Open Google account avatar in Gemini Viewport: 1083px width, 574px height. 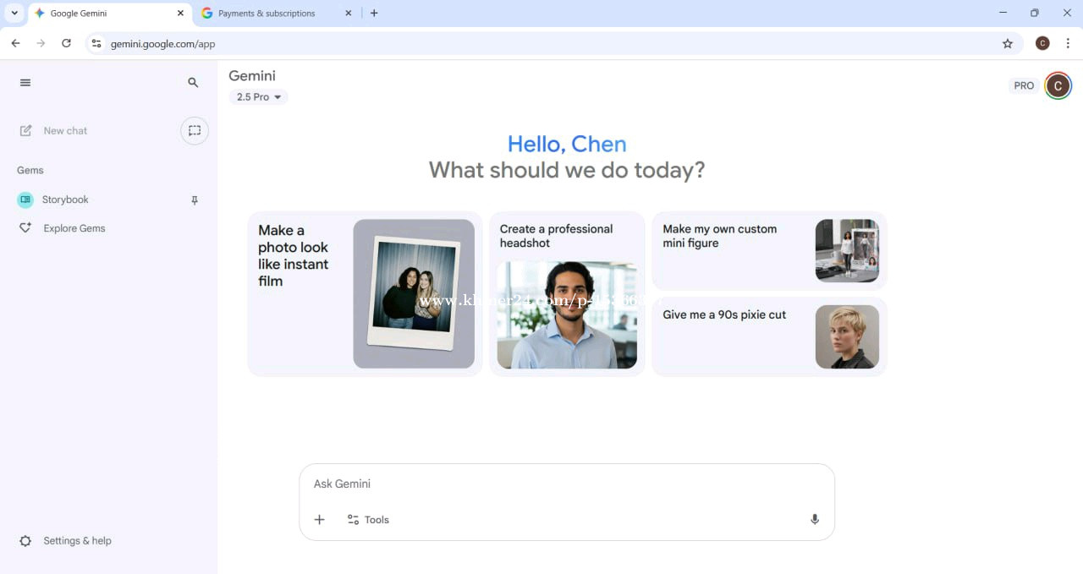click(x=1057, y=85)
